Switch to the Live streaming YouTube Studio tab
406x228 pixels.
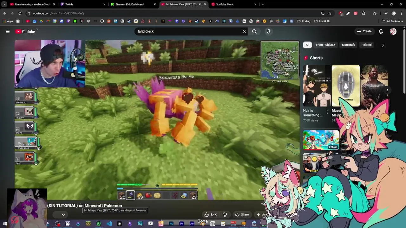point(32,4)
